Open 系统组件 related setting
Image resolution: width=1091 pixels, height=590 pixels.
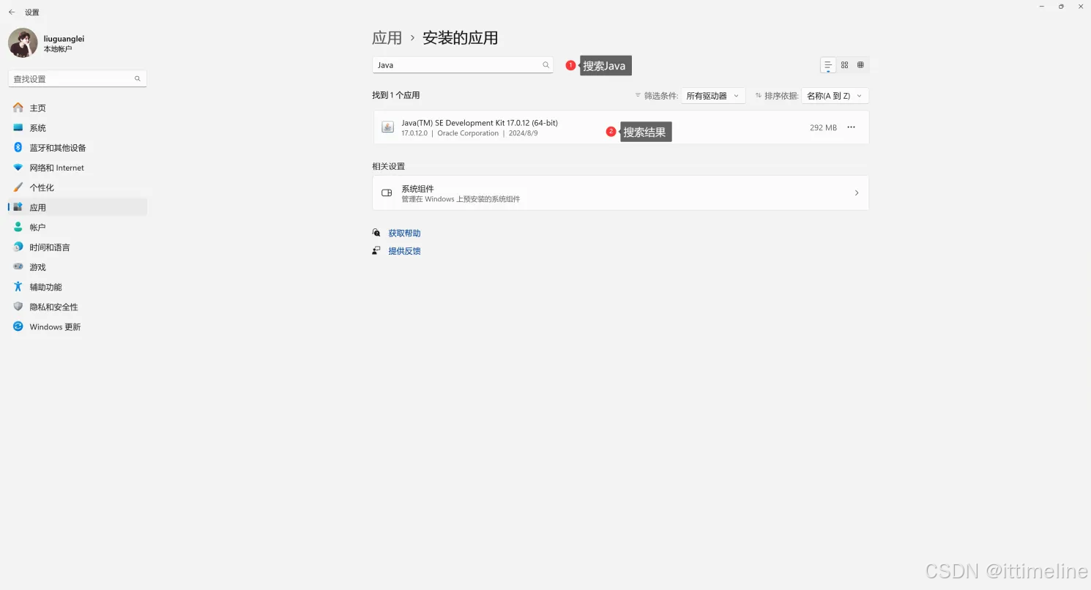[620, 193]
